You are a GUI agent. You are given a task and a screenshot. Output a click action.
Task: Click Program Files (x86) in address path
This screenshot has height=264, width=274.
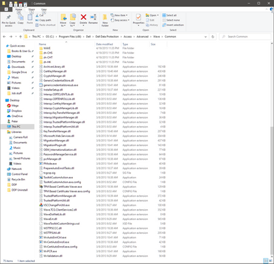coord(71,36)
